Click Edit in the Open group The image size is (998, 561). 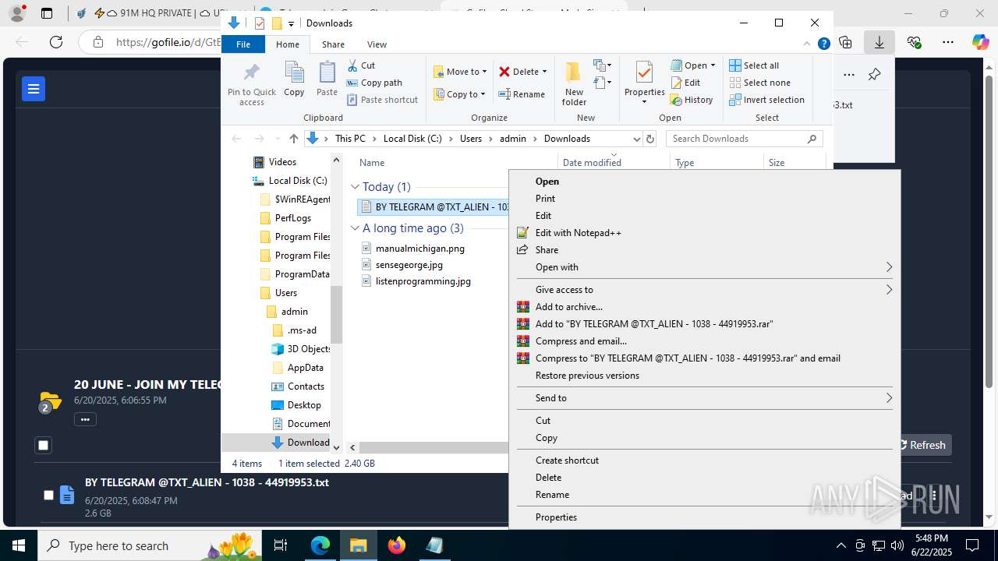685,83
